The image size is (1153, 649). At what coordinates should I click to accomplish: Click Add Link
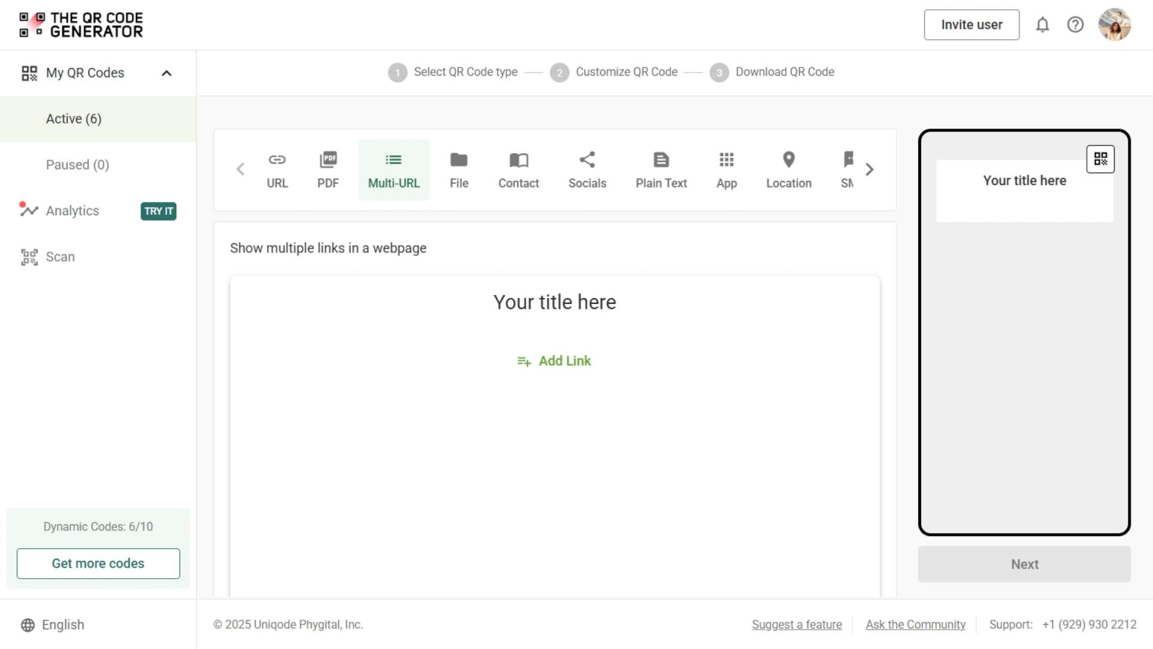(x=554, y=361)
